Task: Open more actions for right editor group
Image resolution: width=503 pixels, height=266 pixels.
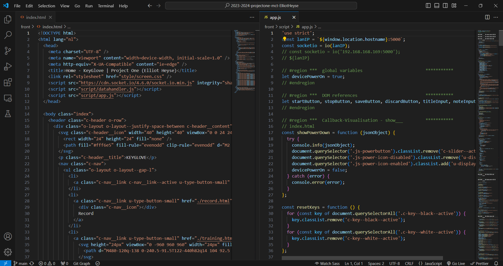Action: [496, 17]
